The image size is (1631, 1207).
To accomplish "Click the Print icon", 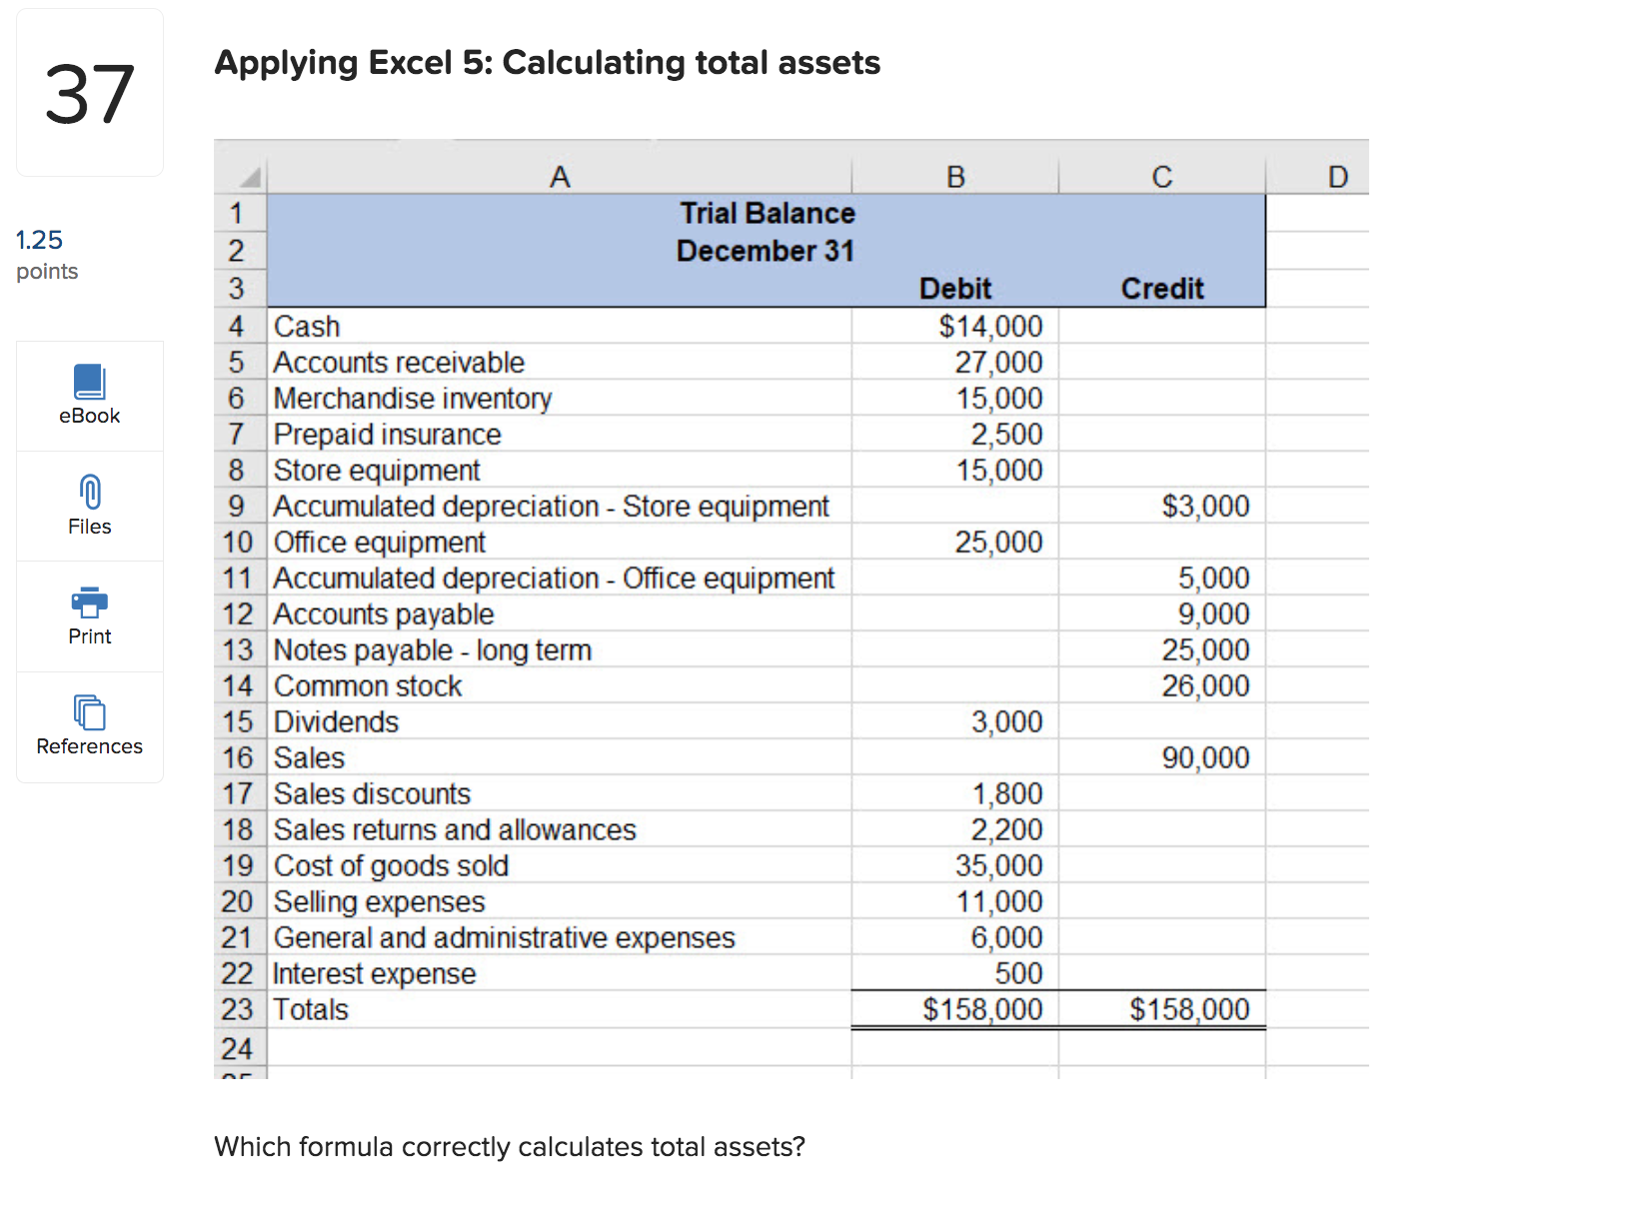I will coord(89,615).
